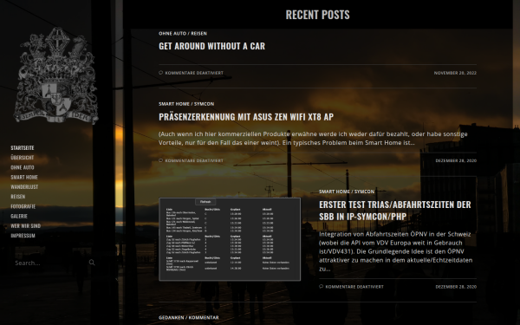Click the comment bubble icon under Get Around post

point(161,73)
